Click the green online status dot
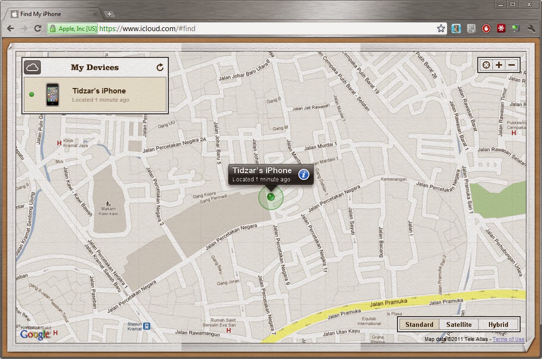 [32, 94]
